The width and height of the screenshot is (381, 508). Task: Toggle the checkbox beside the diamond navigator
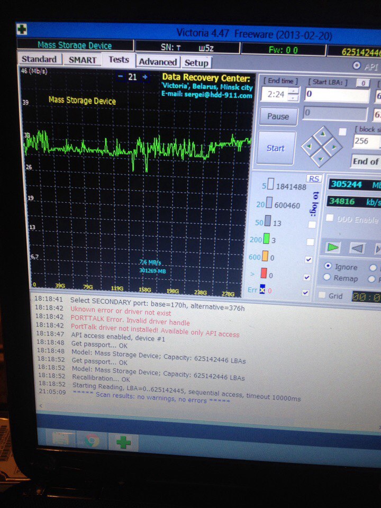[x=342, y=132]
